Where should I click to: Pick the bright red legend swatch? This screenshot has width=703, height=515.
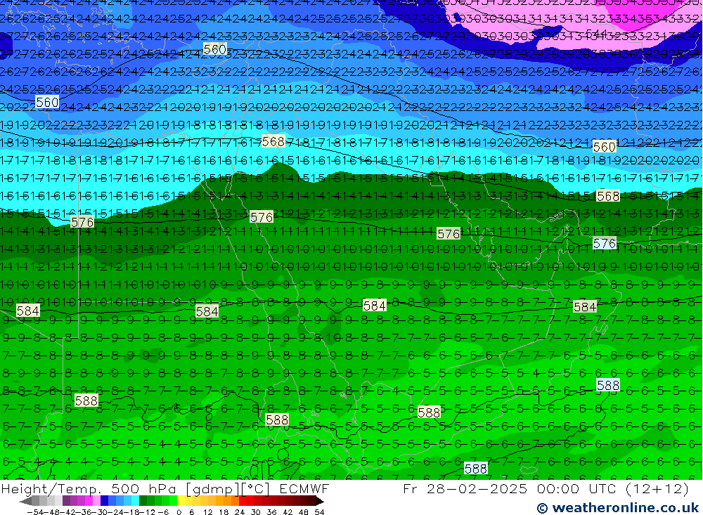coord(243,501)
